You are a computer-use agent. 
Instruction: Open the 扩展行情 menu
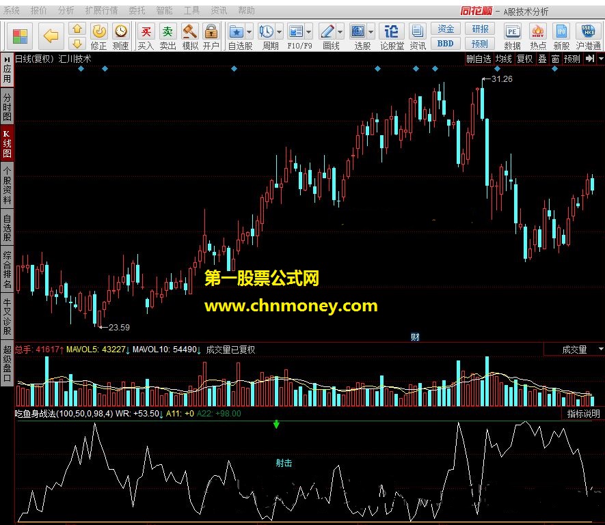[101, 10]
